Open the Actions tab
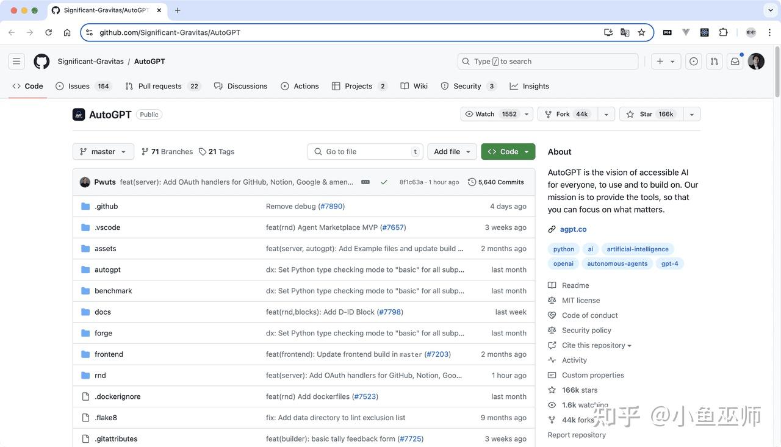 pyautogui.click(x=300, y=86)
